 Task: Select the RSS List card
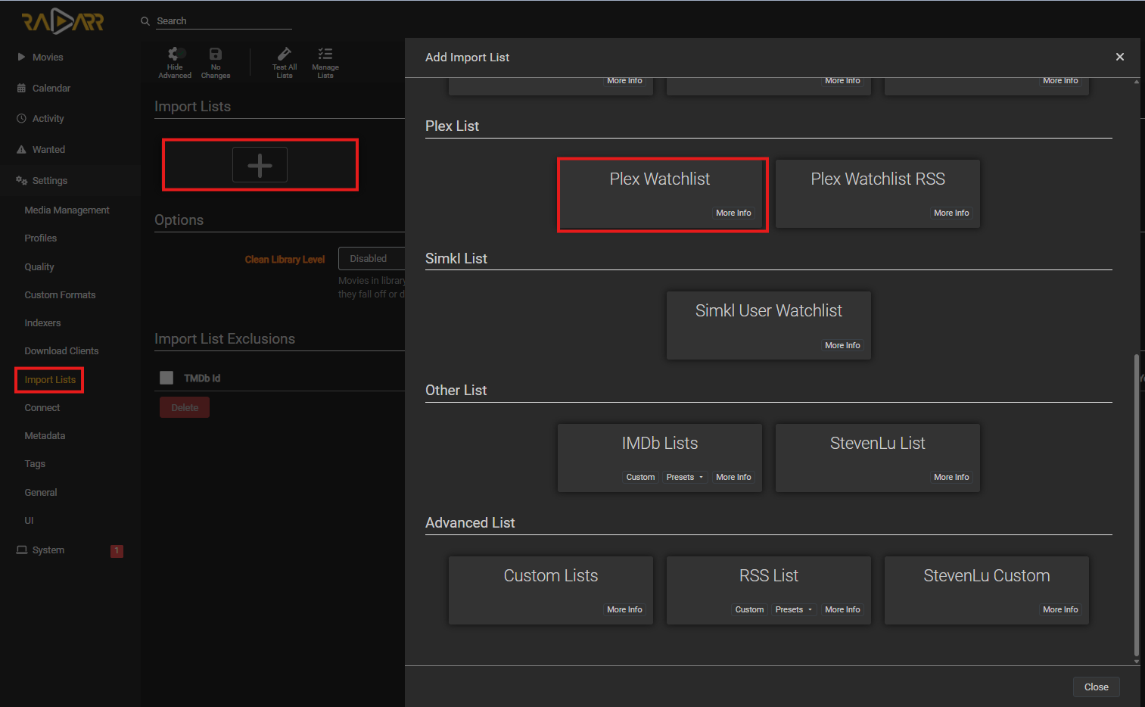pos(769,590)
